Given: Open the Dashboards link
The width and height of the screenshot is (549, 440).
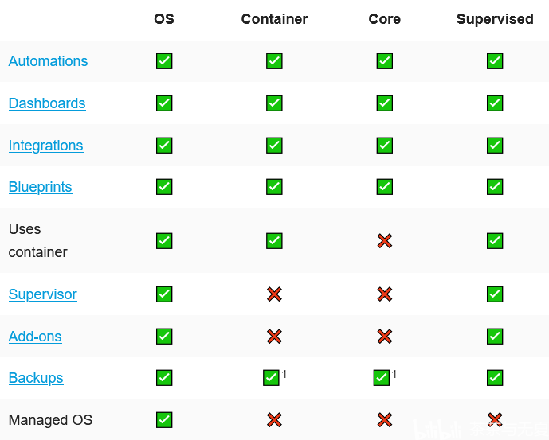Looking at the screenshot, I should click(x=47, y=103).
